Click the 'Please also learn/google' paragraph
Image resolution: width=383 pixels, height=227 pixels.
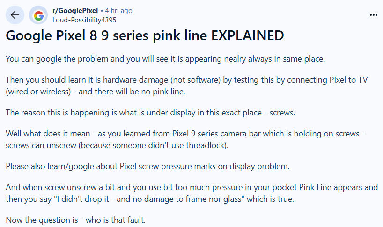147,166
